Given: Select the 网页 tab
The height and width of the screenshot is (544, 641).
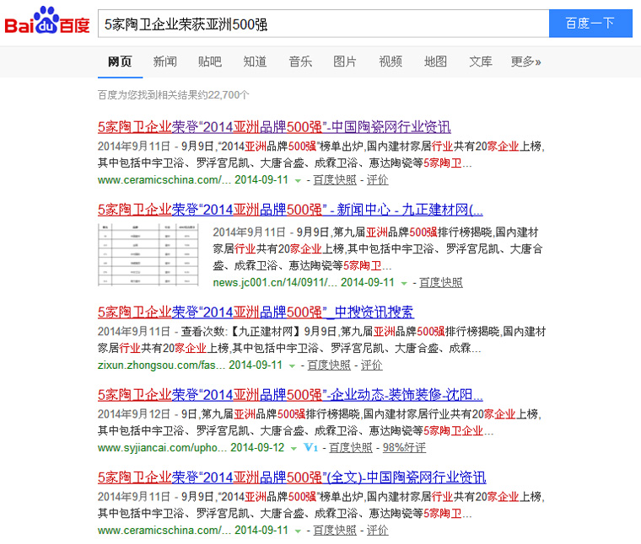Looking at the screenshot, I should pyautogui.click(x=120, y=61).
